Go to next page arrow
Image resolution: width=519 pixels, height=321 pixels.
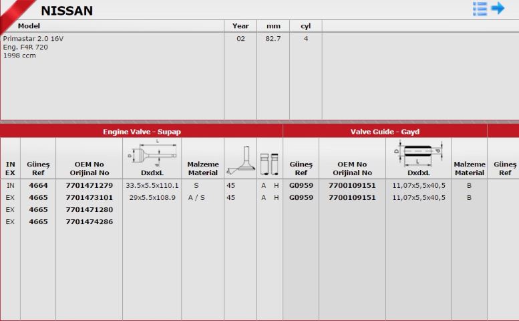click(498, 7)
